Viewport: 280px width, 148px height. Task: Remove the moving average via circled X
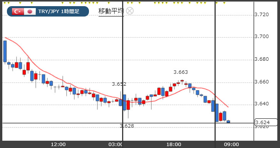click(130, 11)
